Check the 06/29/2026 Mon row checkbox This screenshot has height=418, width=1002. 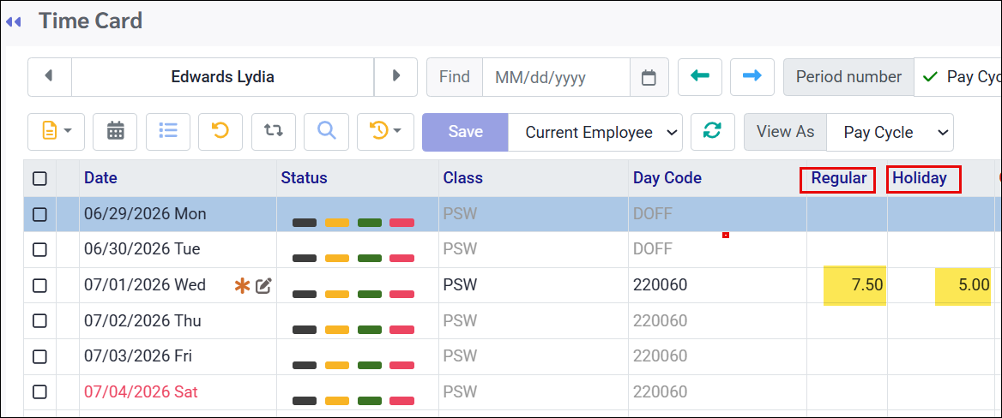(39, 214)
